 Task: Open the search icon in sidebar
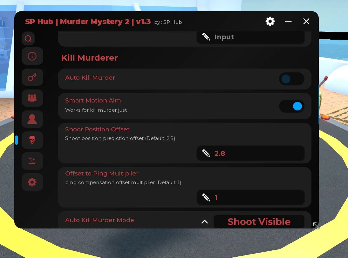pos(28,39)
